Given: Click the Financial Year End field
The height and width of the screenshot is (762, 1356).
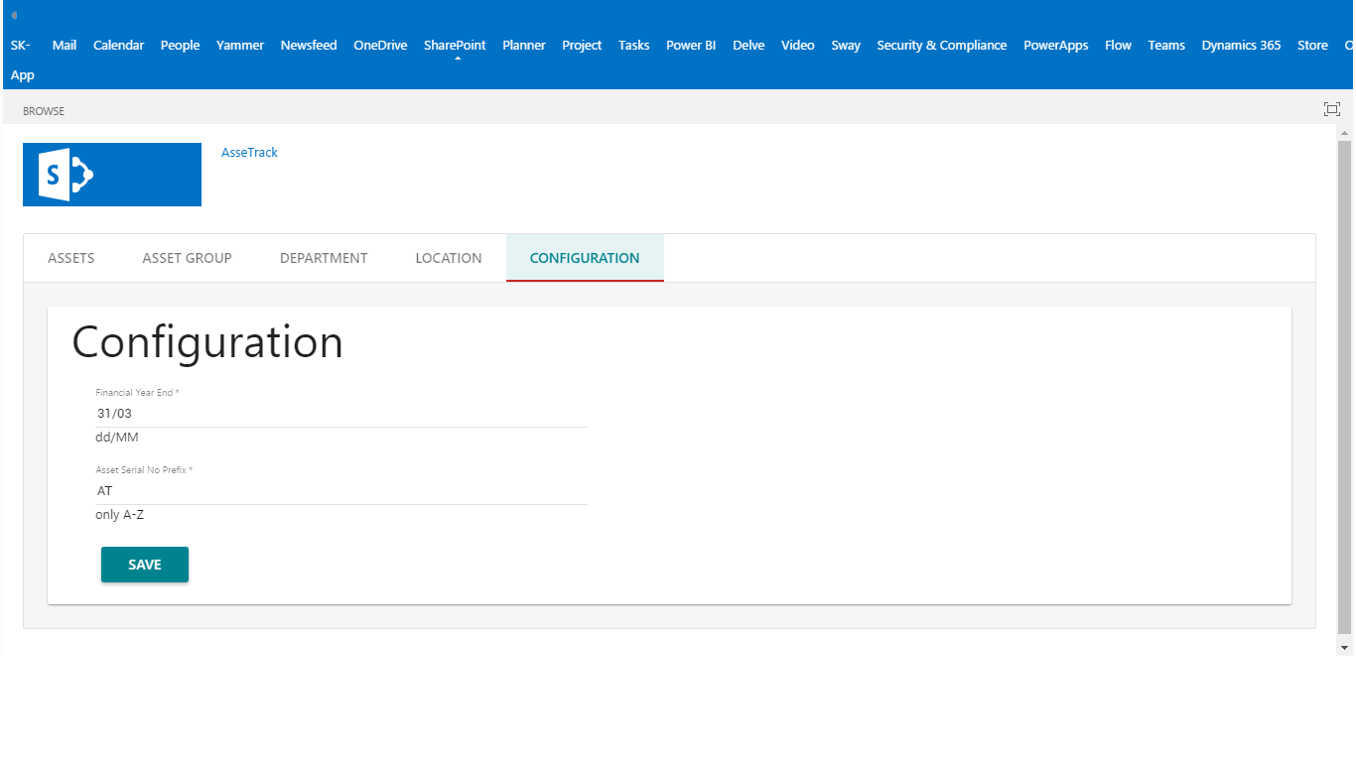Looking at the screenshot, I should (x=341, y=414).
